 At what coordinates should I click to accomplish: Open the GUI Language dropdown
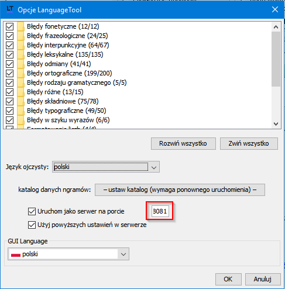click(68, 254)
